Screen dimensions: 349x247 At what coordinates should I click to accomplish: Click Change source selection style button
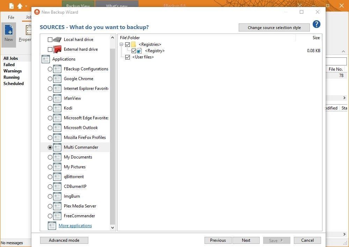(274, 28)
